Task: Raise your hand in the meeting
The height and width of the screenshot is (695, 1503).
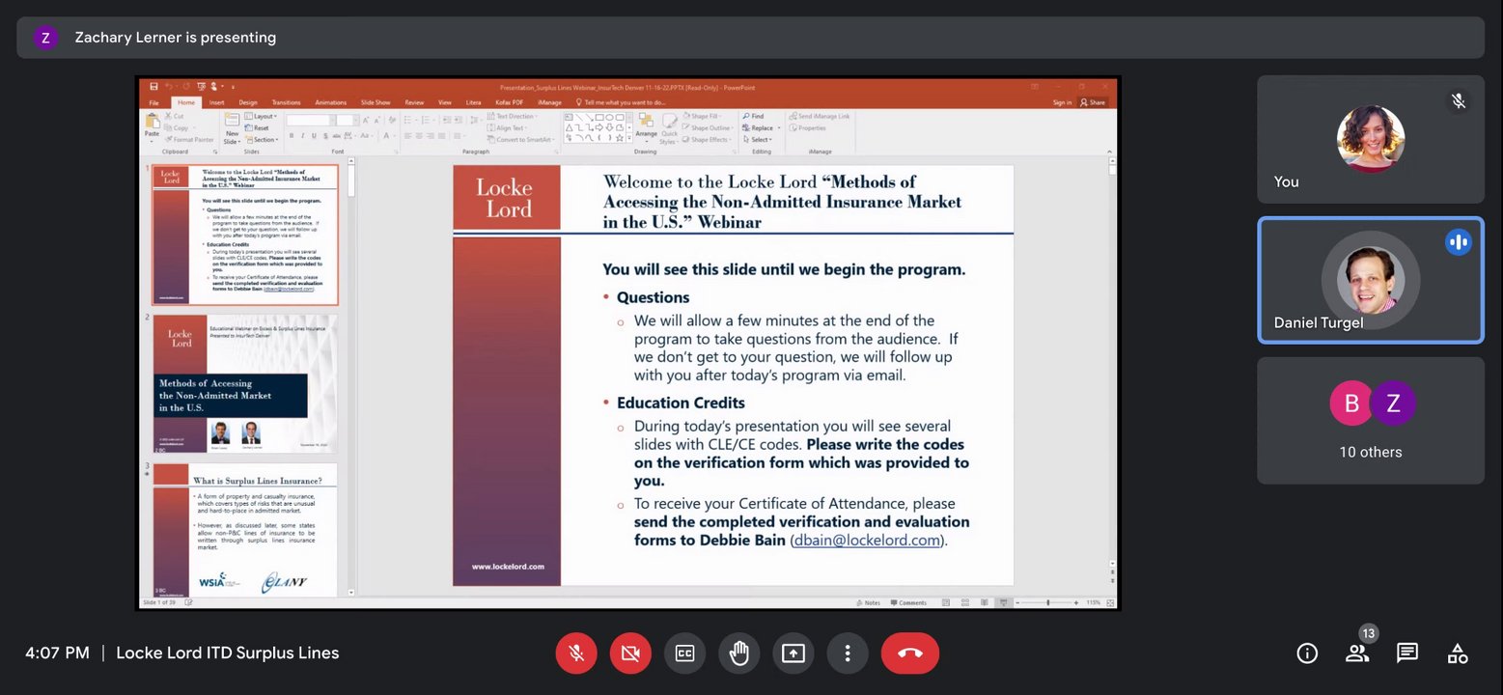Action: (x=738, y=653)
